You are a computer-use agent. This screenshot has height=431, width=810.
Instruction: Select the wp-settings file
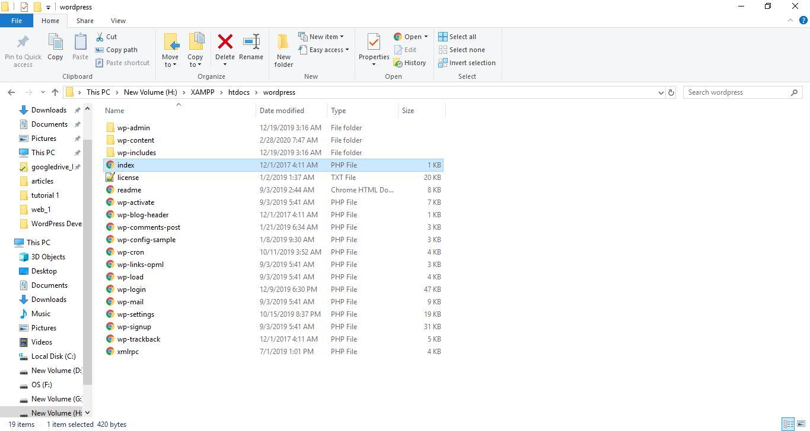click(x=136, y=314)
